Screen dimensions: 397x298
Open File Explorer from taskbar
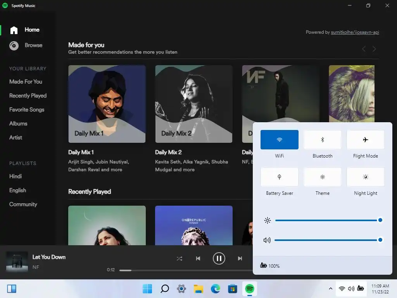tap(198, 289)
